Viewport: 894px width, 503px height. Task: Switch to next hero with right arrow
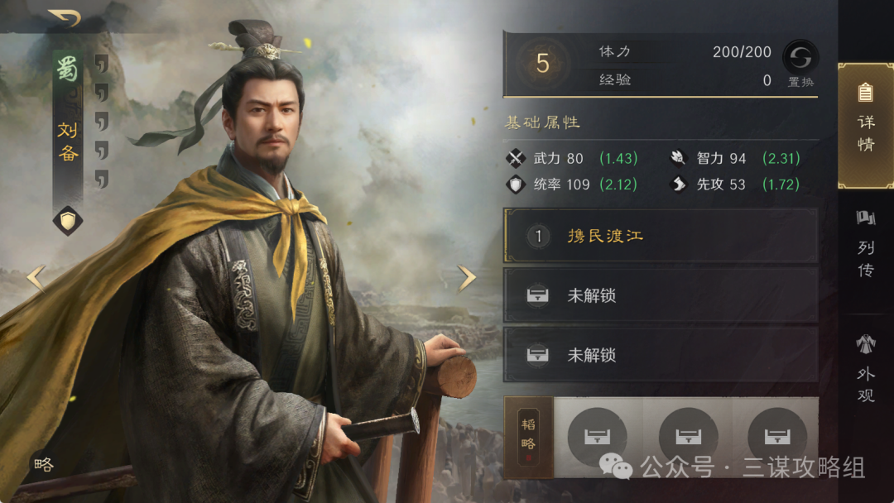[467, 279]
